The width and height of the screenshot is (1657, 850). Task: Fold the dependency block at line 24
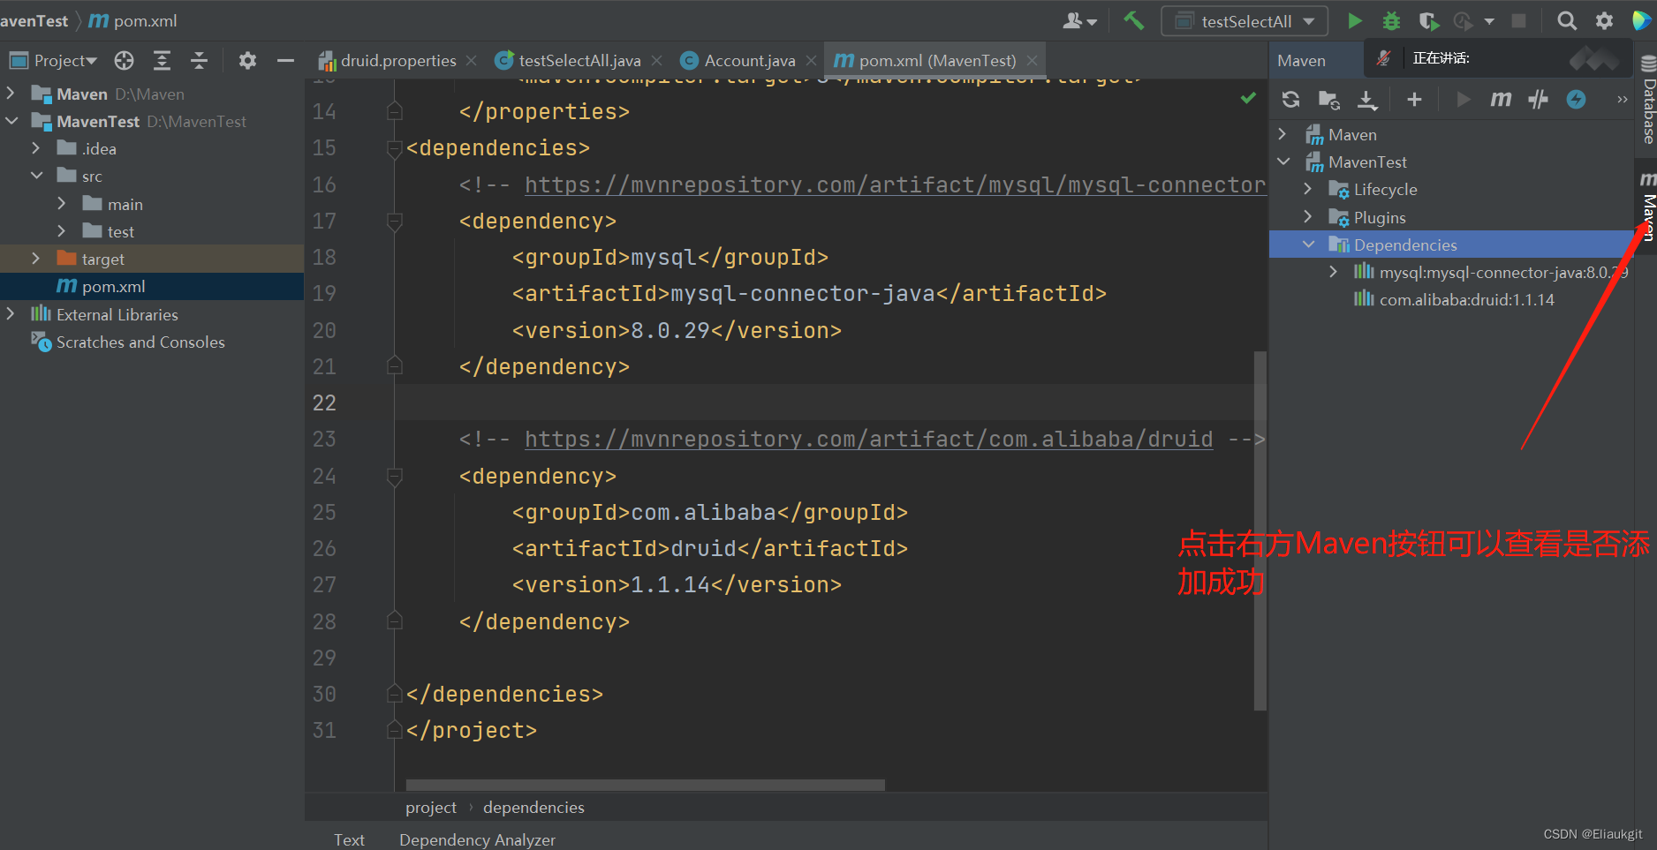(x=395, y=477)
